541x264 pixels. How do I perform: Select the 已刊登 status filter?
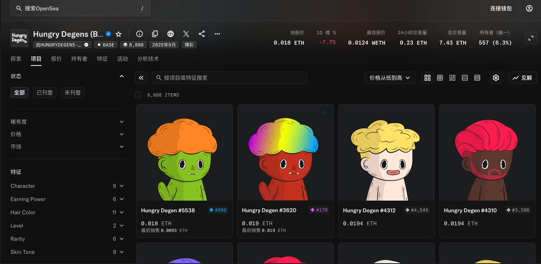coord(45,93)
